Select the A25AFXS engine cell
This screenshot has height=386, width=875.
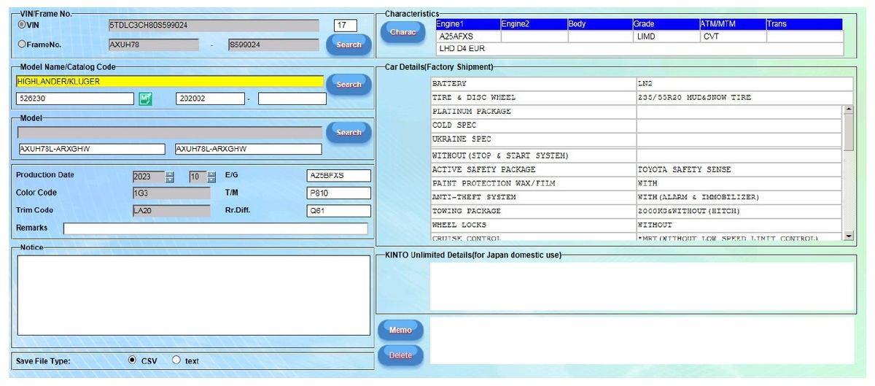(x=468, y=36)
